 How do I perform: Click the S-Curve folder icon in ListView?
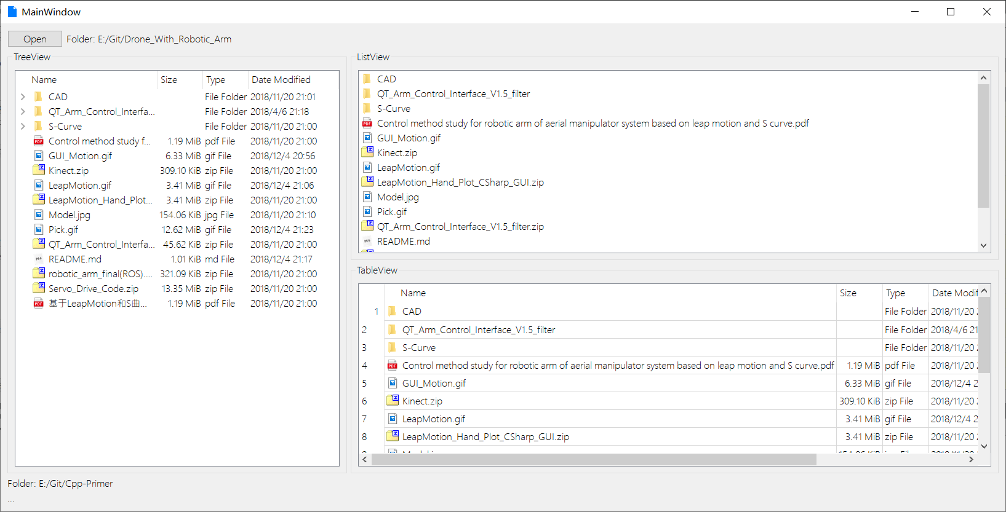(x=367, y=109)
